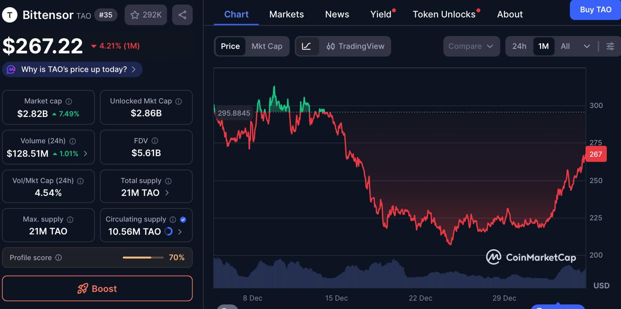The width and height of the screenshot is (621, 309).
Task: Open the Compare dropdown
Action: click(471, 46)
